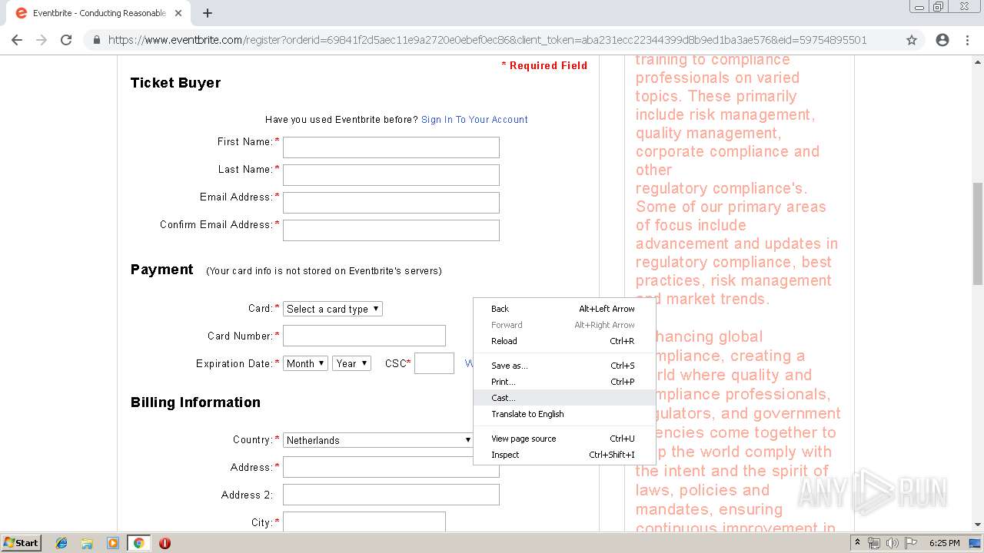Click the taskbar clock 6:25 PM

click(944, 543)
